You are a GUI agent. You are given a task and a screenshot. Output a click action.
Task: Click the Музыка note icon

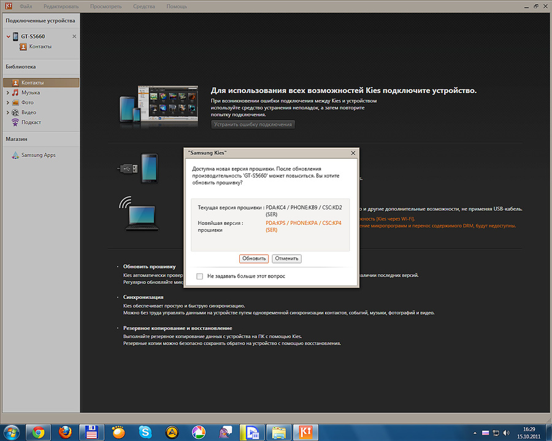pyautogui.click(x=15, y=92)
